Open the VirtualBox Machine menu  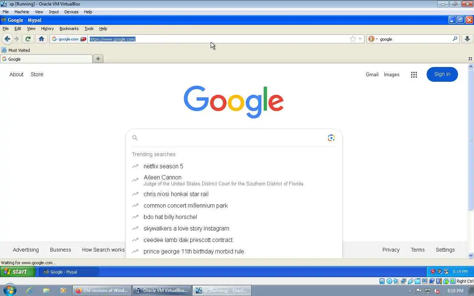(21, 12)
